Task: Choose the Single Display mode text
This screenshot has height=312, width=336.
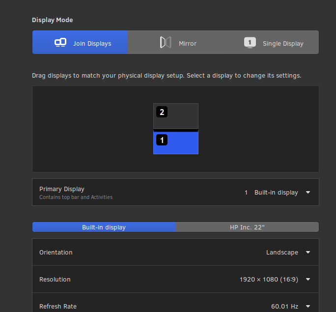Action: click(x=283, y=43)
